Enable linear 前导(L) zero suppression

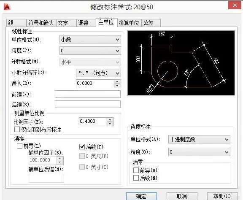[19, 146]
